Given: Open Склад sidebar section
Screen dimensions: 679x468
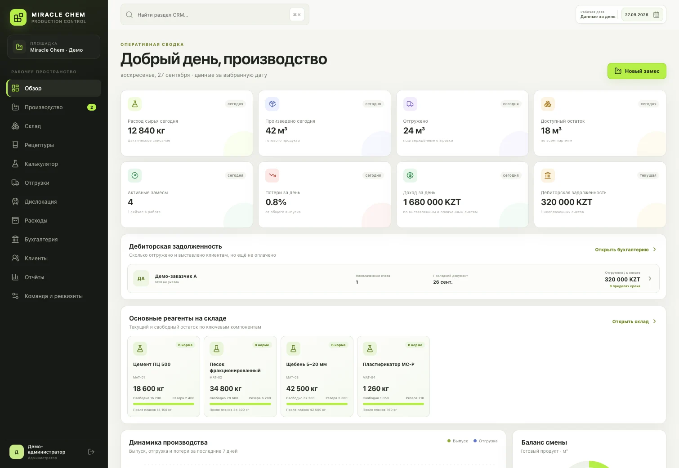Looking at the screenshot, I should click(x=54, y=126).
